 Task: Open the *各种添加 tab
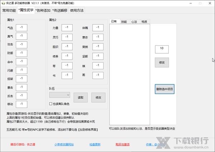click(x=43, y=10)
